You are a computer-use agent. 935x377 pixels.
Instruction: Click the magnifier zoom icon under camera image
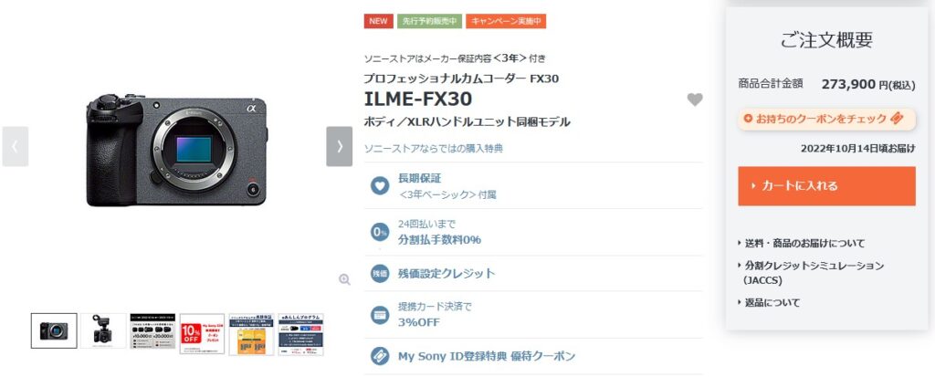click(344, 279)
